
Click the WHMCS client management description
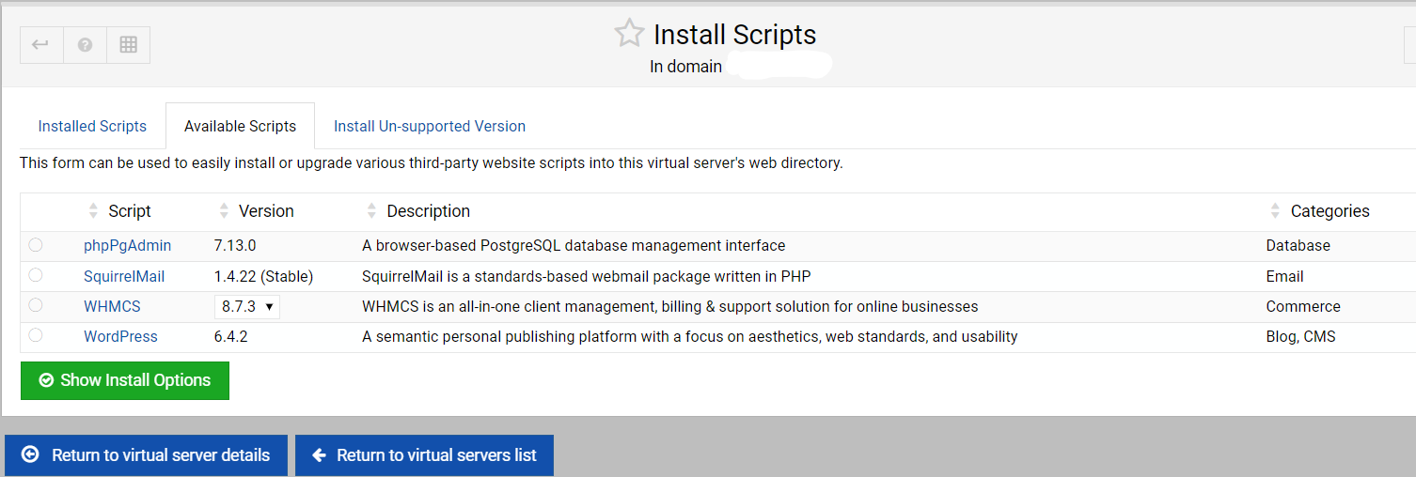coord(670,306)
